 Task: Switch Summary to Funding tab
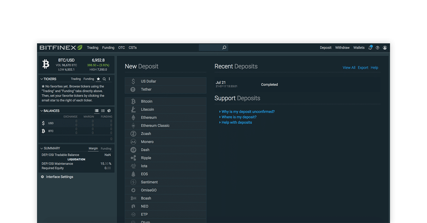pyautogui.click(x=106, y=148)
